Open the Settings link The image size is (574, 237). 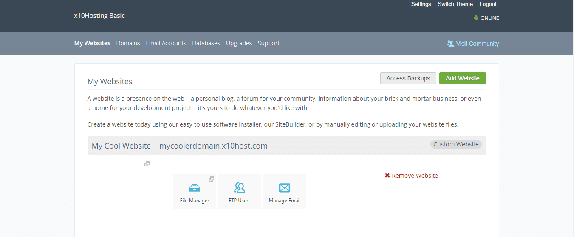tap(421, 4)
